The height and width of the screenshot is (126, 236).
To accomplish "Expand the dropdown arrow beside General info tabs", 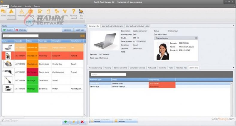I will click(x=233, y=26).
